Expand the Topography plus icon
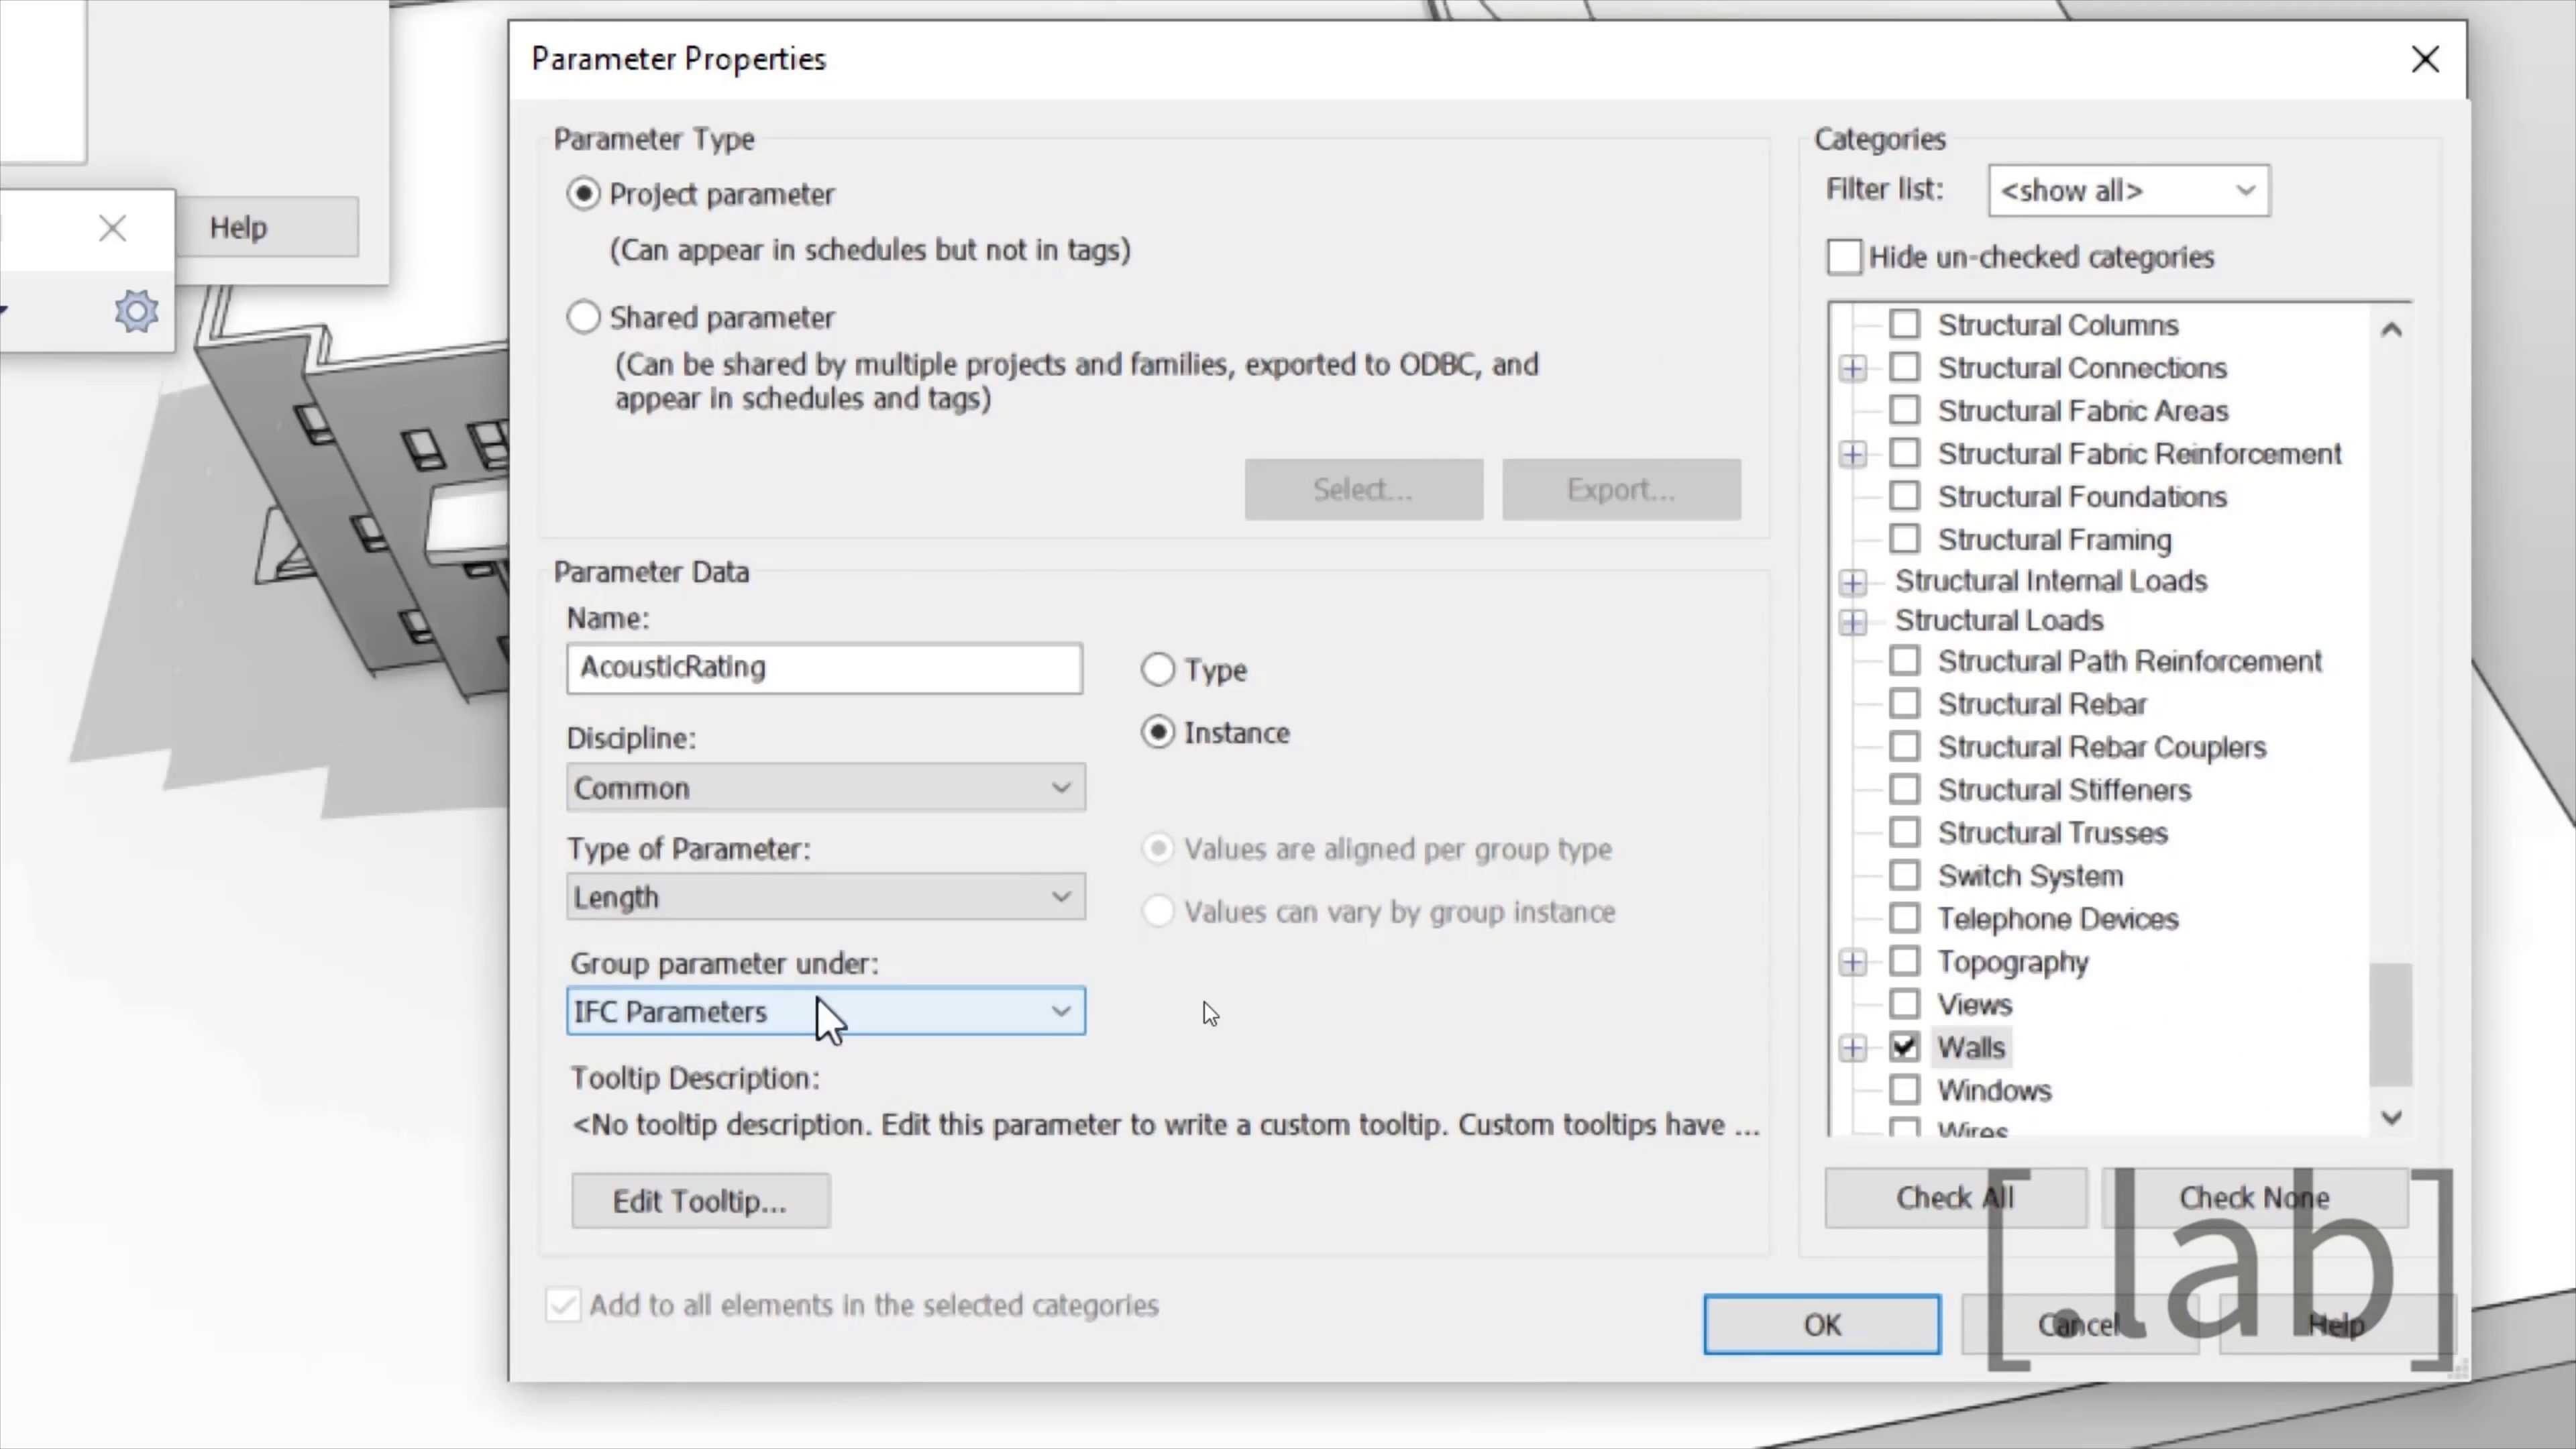 point(1852,962)
